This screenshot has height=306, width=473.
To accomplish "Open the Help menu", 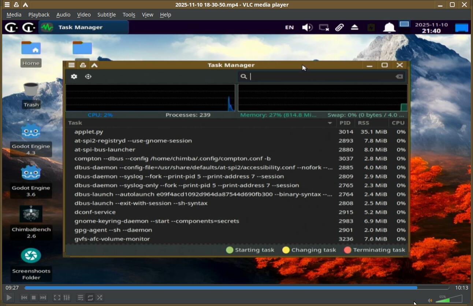I will pos(165,15).
